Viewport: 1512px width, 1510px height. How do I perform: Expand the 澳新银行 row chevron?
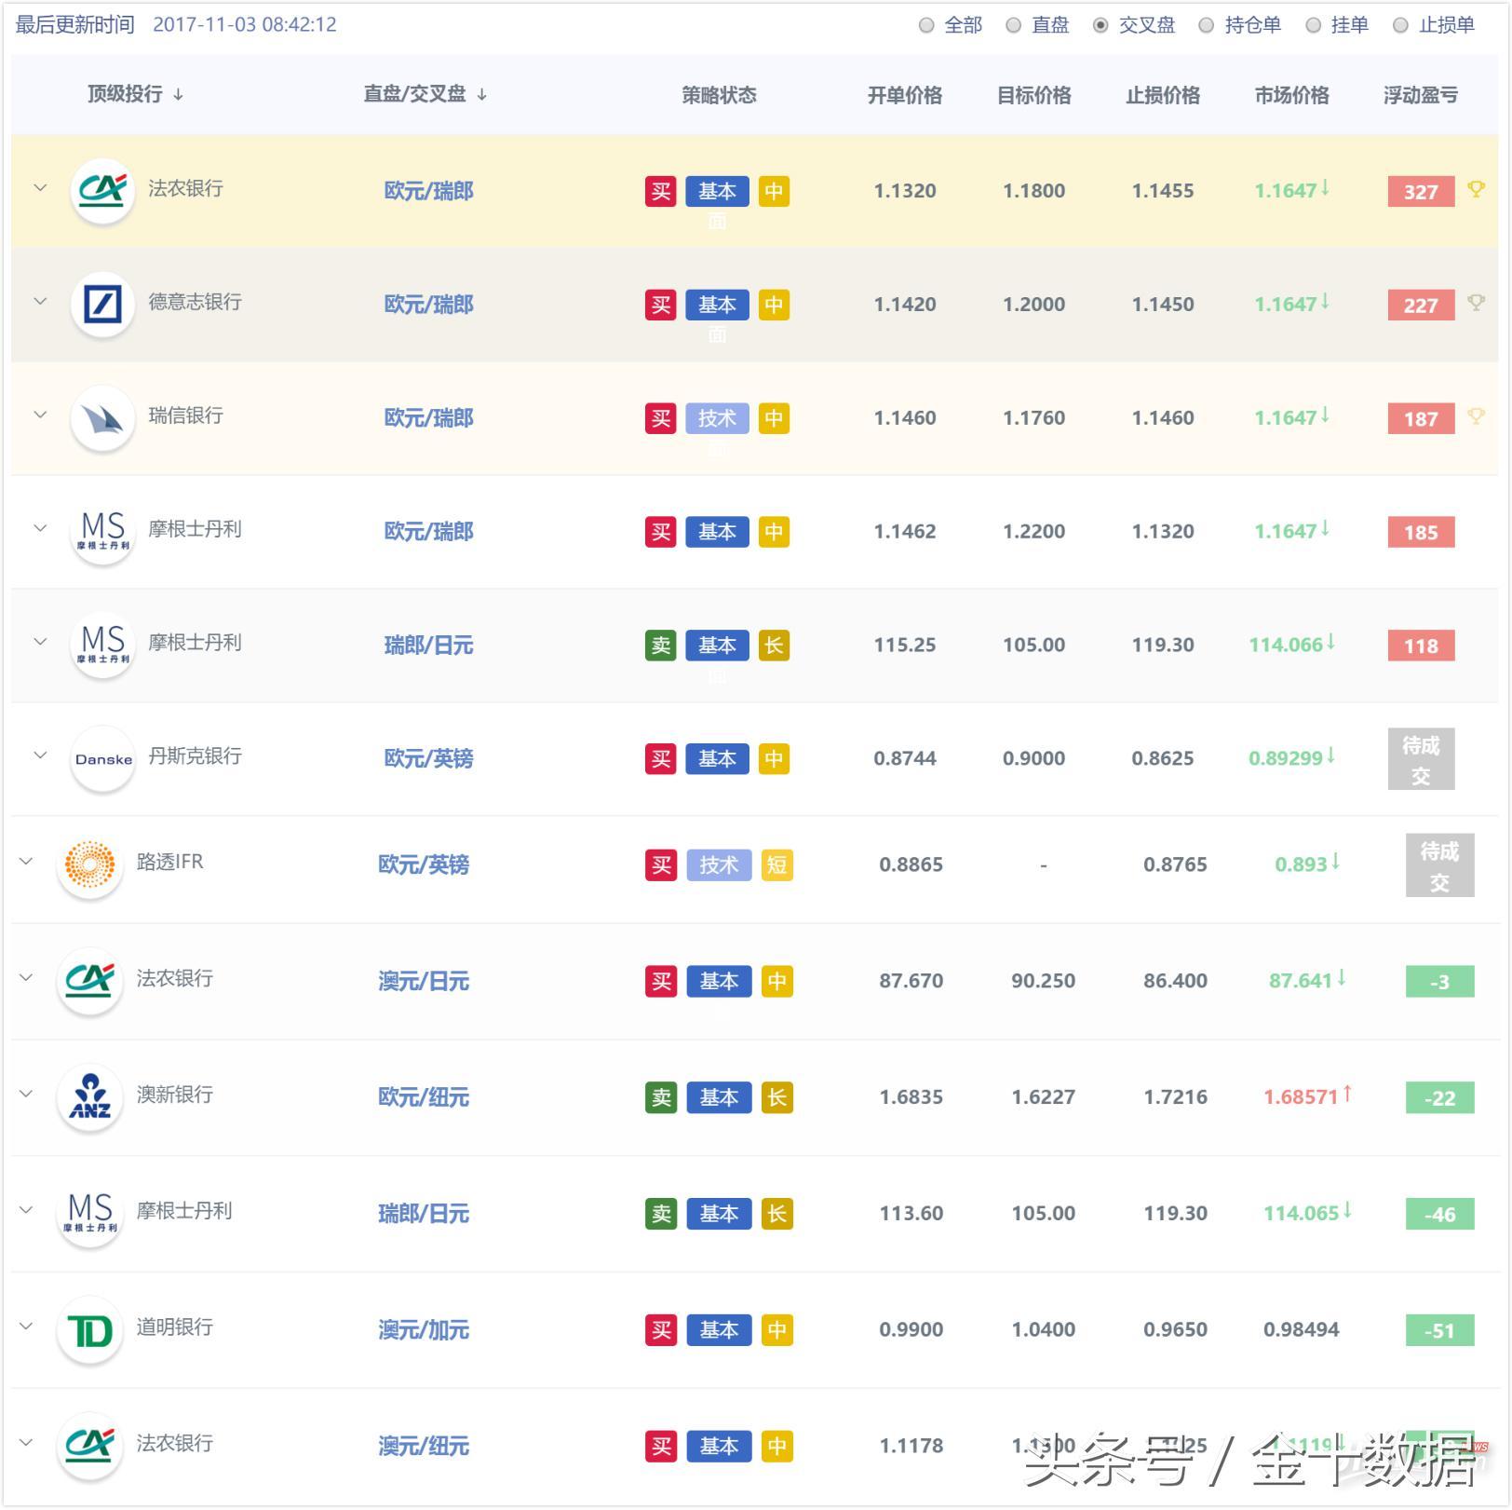[x=26, y=1094]
